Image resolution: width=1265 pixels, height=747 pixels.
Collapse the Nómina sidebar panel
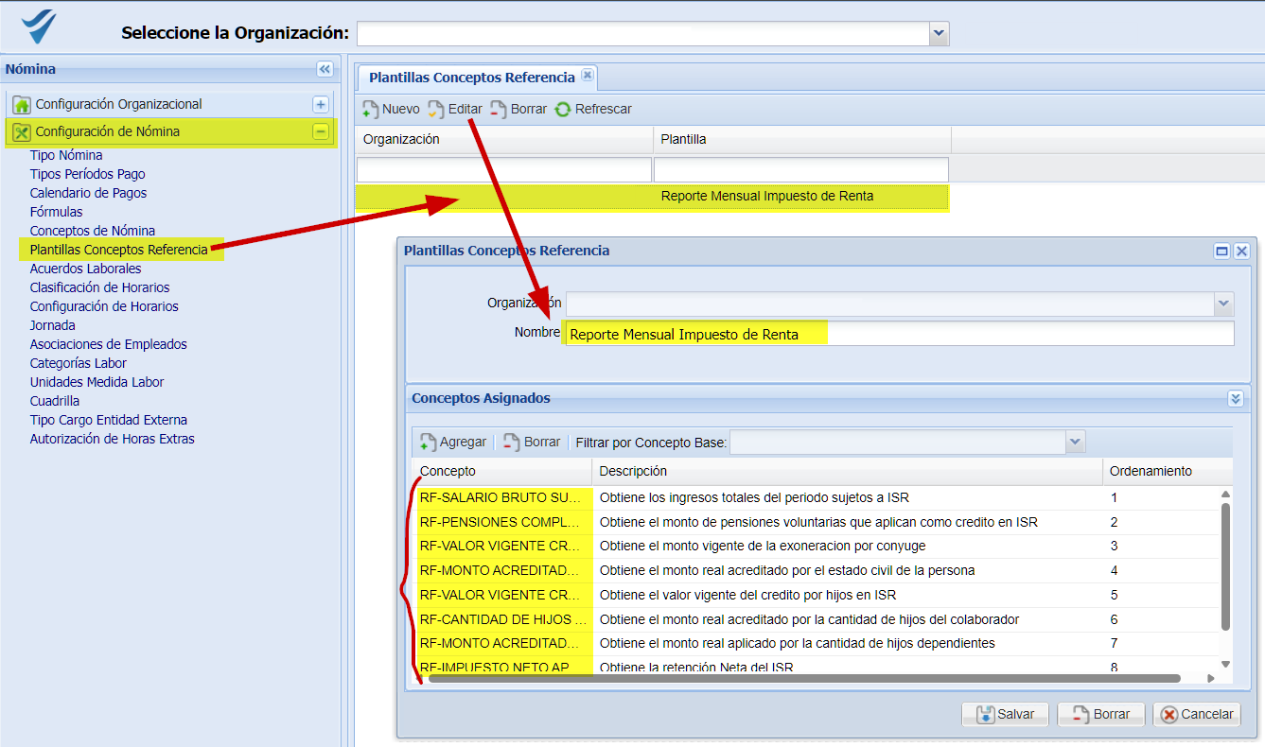(325, 69)
